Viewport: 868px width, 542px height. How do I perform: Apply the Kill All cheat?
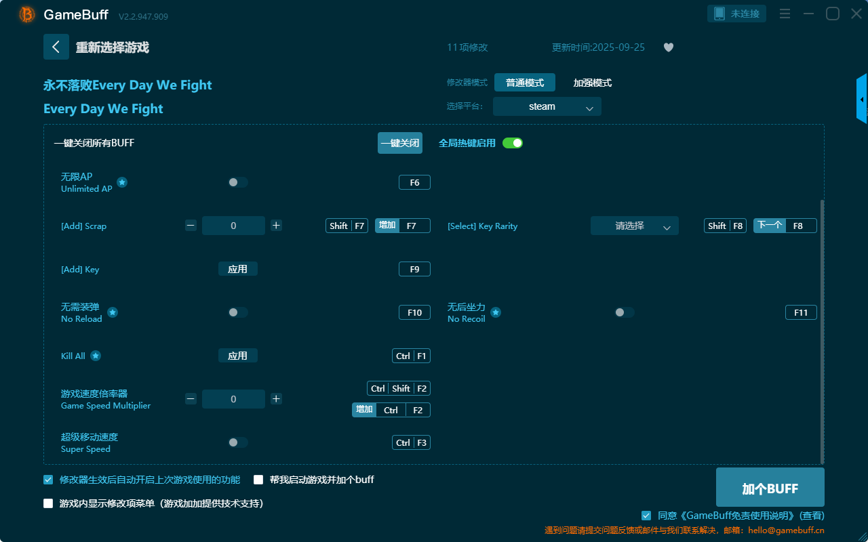coord(238,356)
